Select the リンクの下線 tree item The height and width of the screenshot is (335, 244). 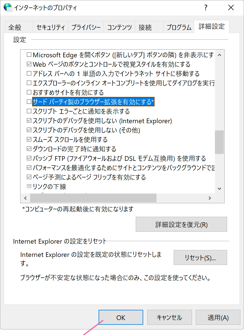coord(49,187)
